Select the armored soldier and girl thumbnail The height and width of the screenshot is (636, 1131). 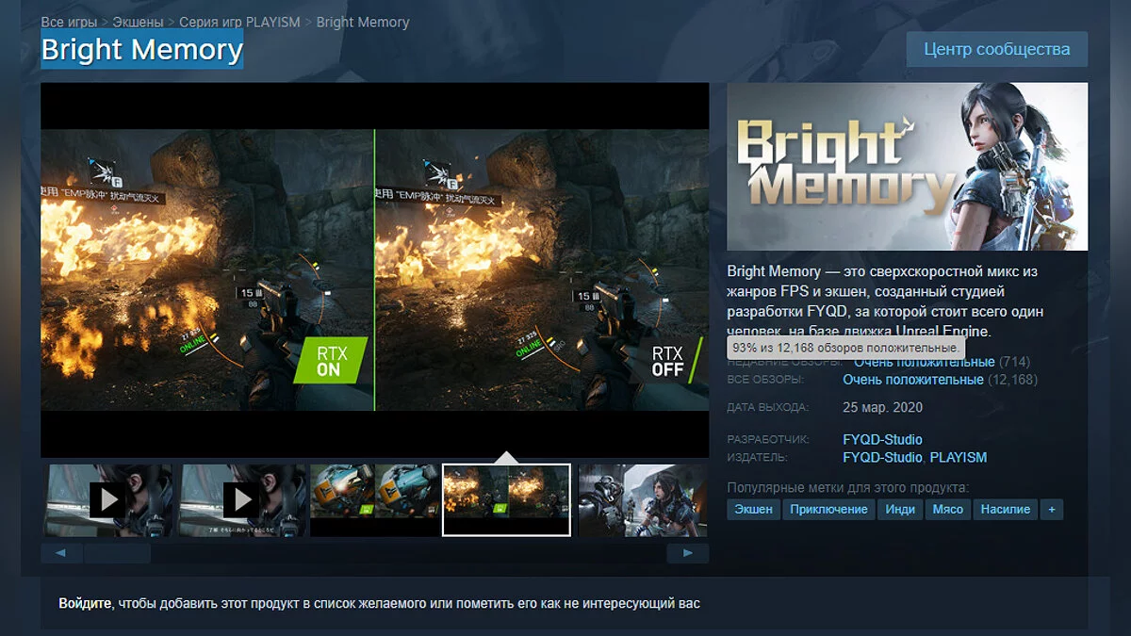(643, 499)
